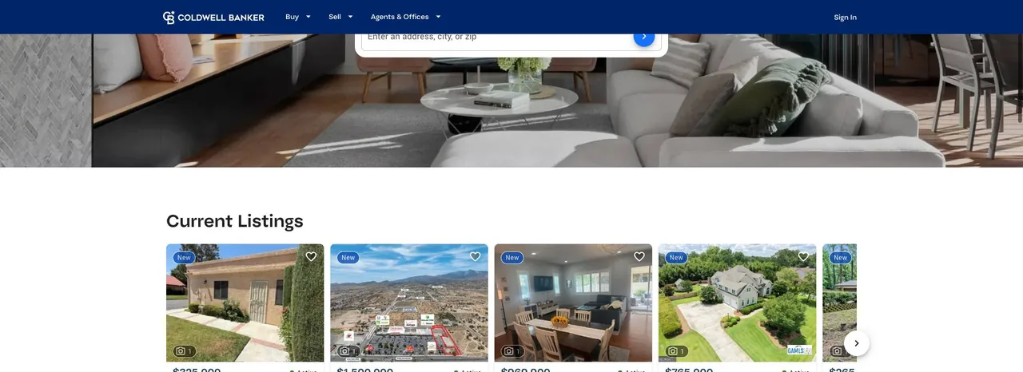Open photo count on the dining room listing
The height and width of the screenshot is (372, 1023).
[x=512, y=351]
